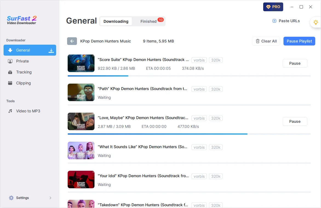Click Clear All label
The image size is (321, 208).
click(269, 41)
